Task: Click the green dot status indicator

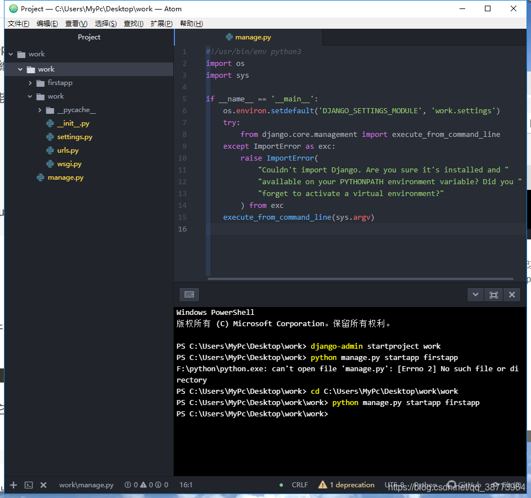Action: point(281,485)
